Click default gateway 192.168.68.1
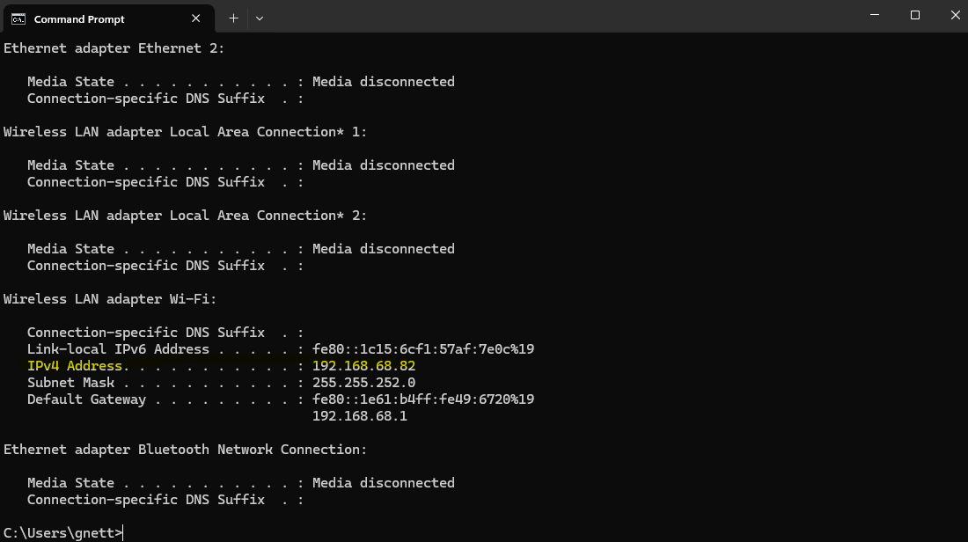 [359, 416]
